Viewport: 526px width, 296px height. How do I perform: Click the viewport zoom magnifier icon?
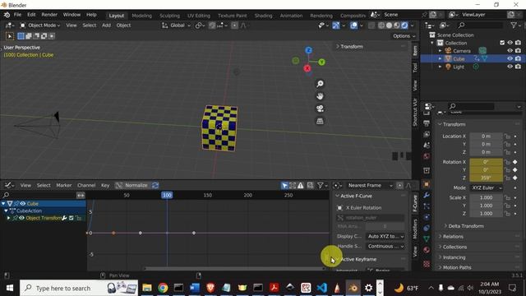pyautogui.click(x=320, y=84)
